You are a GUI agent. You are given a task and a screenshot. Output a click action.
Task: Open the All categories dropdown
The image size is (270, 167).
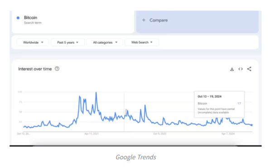click(x=105, y=42)
